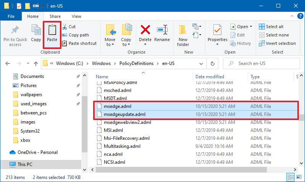Open Customize Quick Access Toolbar dropdown
This screenshot has height=182, width=305.
coord(43,6)
